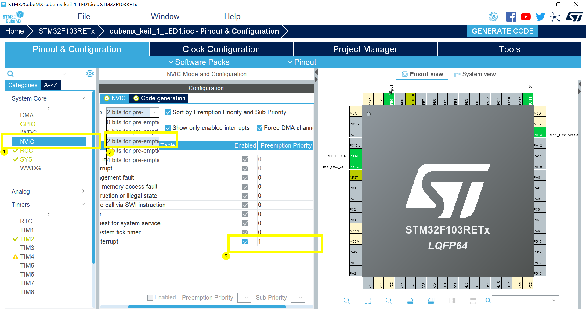Open ST Twitter page icon
586x314 pixels.
540,17
